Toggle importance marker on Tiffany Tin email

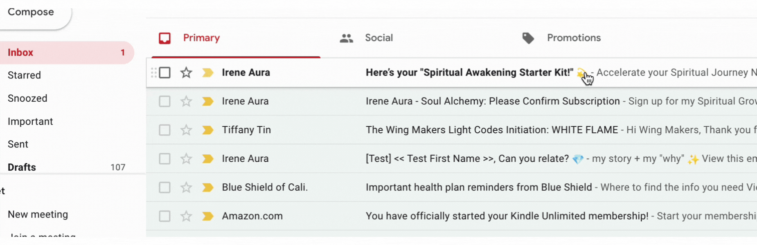pos(208,130)
